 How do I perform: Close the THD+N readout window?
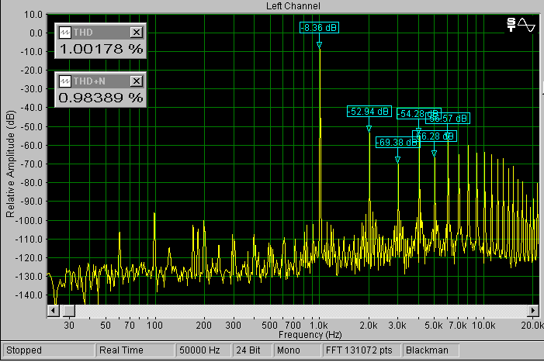coord(137,81)
